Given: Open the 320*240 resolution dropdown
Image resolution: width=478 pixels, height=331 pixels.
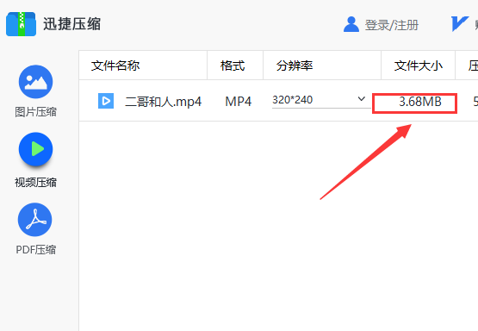Looking at the screenshot, I should (x=321, y=100).
